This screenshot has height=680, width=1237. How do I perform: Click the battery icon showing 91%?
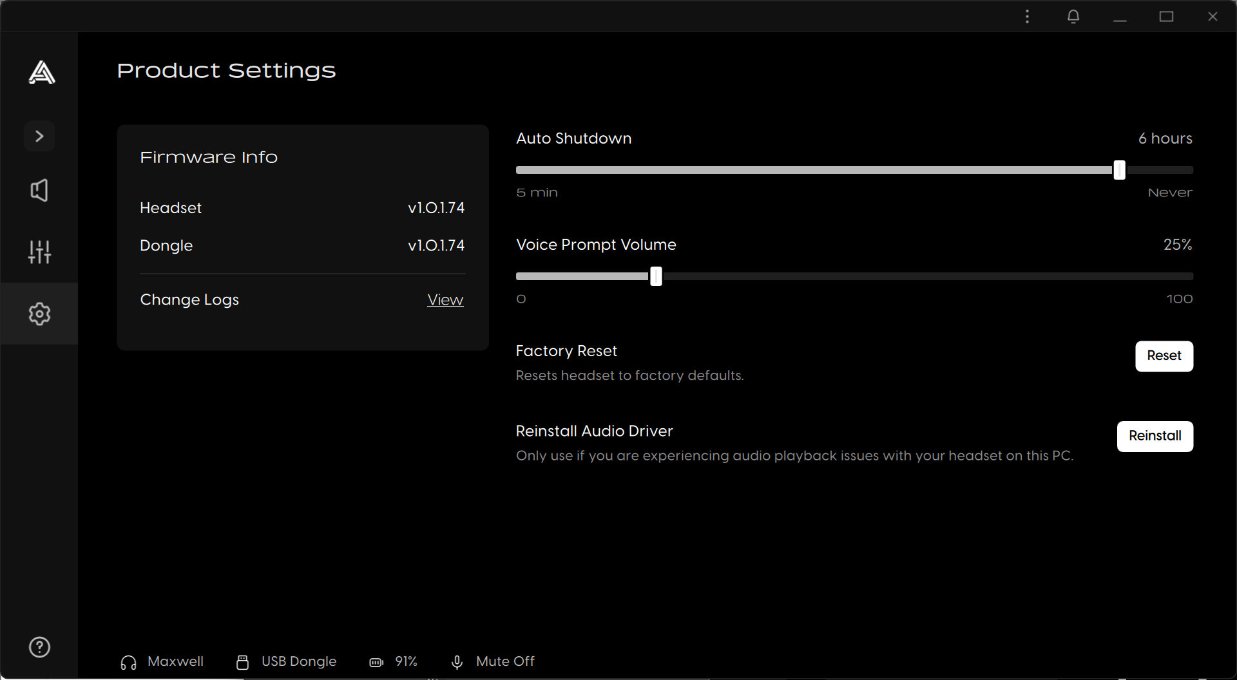tap(376, 661)
